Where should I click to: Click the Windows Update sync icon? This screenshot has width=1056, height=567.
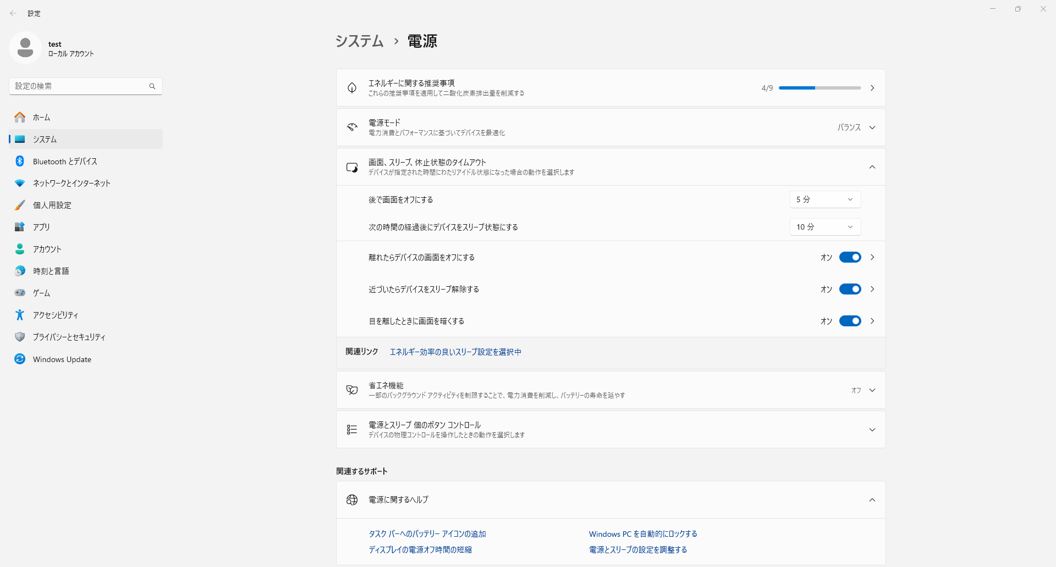tap(20, 359)
